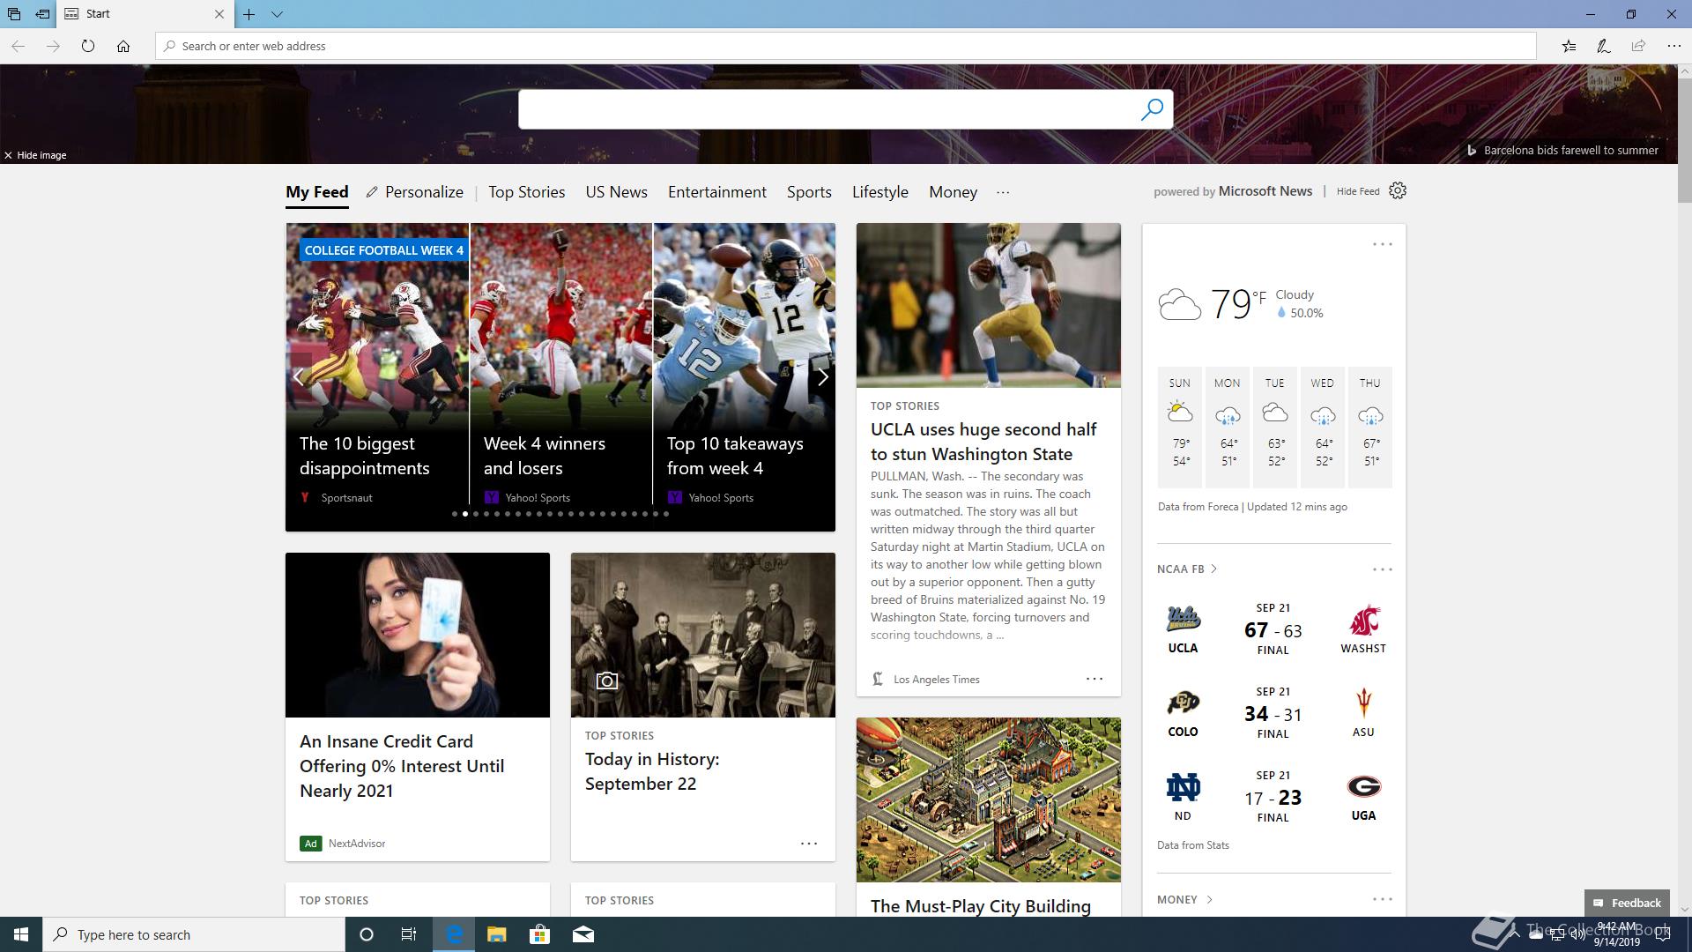Show tab previews chevron

pos(277,14)
